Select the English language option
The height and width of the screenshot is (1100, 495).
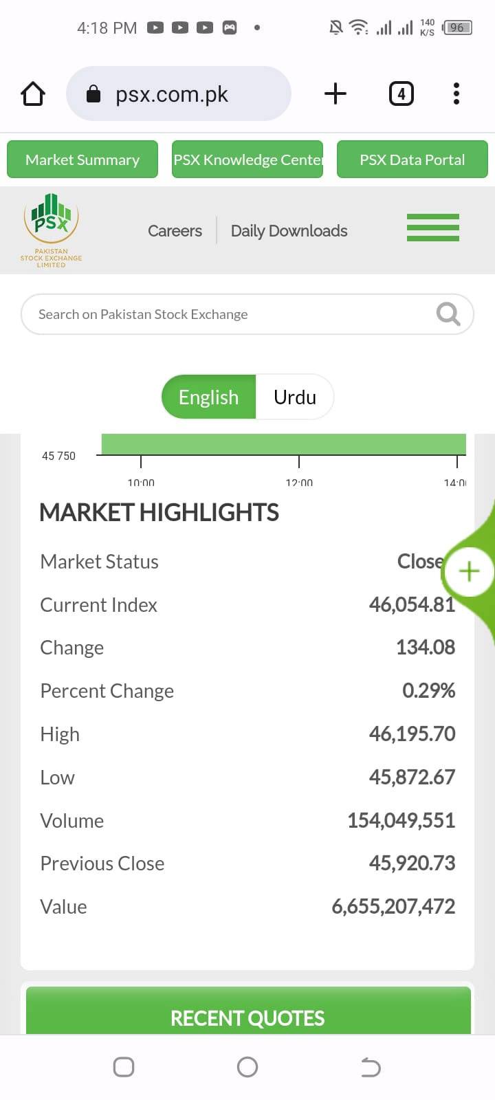pos(209,397)
